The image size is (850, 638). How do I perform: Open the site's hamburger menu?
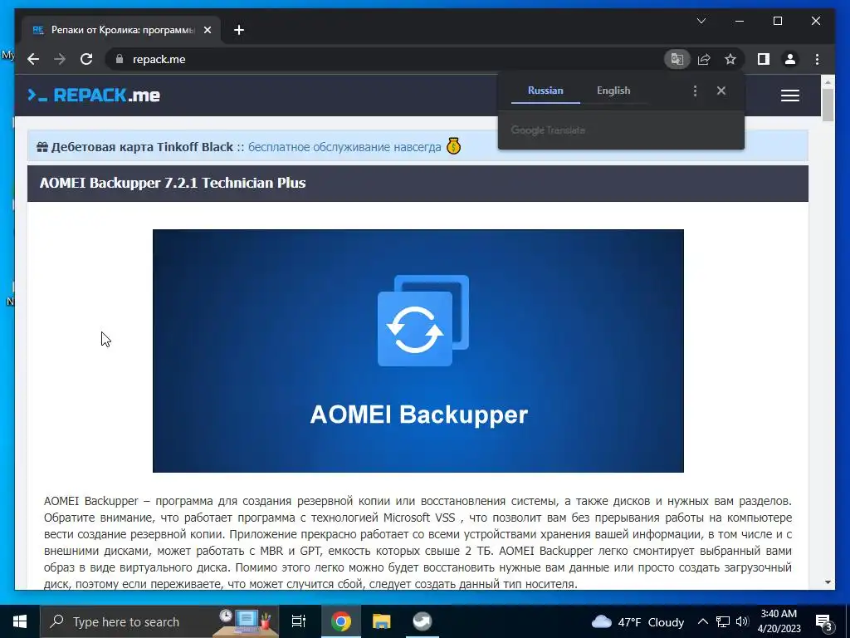click(790, 96)
